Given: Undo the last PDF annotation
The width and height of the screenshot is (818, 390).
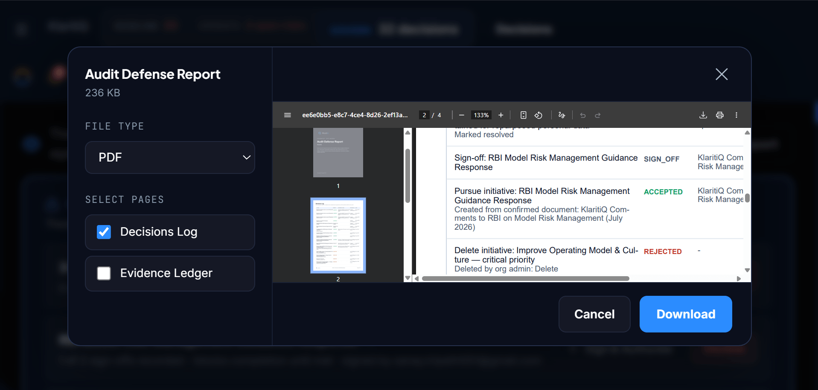Looking at the screenshot, I should (x=583, y=115).
